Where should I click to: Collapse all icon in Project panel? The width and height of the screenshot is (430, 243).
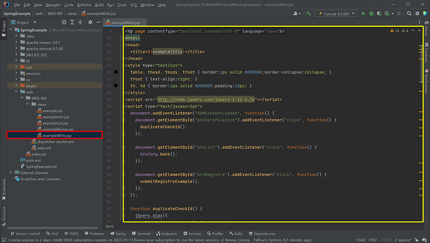(x=80, y=22)
